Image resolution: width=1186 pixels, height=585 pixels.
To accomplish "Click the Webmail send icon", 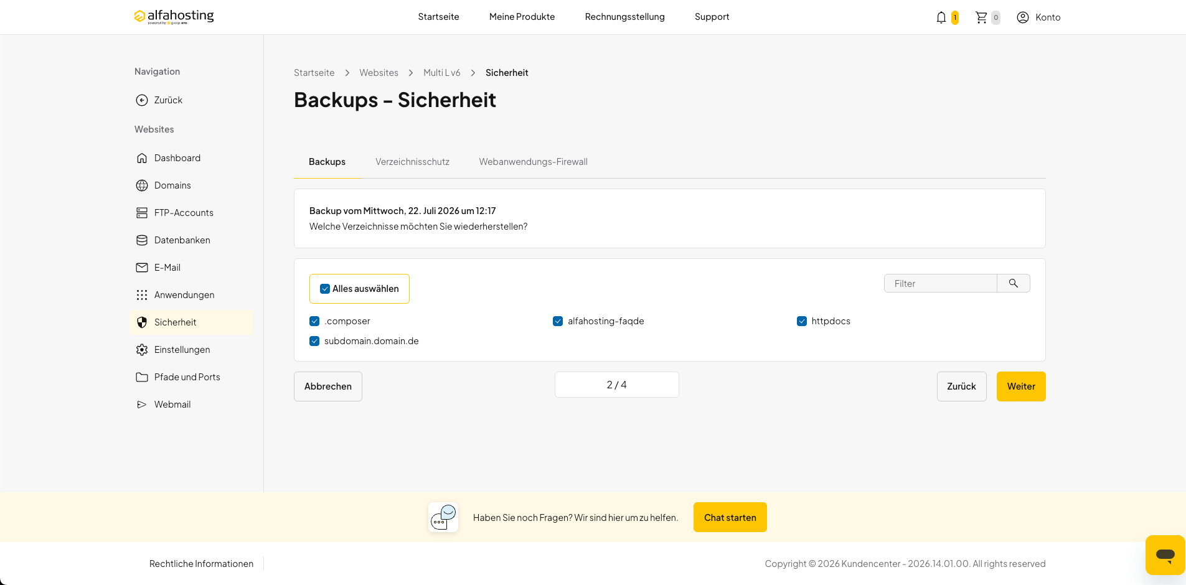I will pyautogui.click(x=142, y=405).
